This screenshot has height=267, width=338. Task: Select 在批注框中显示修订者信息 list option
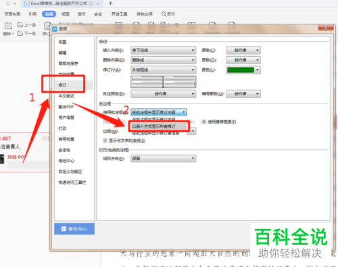(x=159, y=133)
